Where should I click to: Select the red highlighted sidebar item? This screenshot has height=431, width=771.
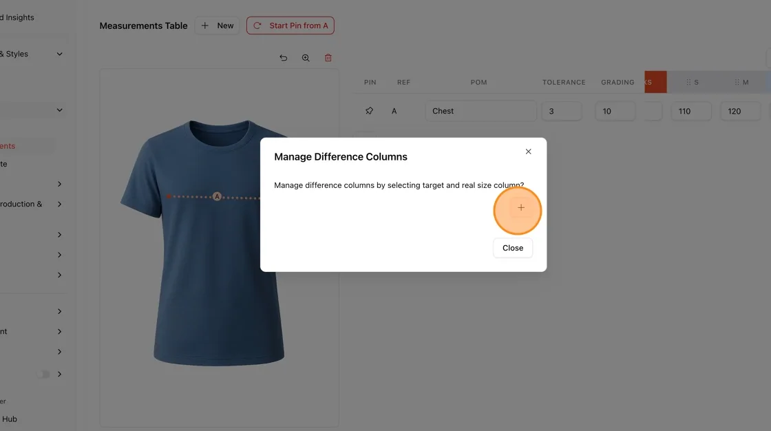8,146
